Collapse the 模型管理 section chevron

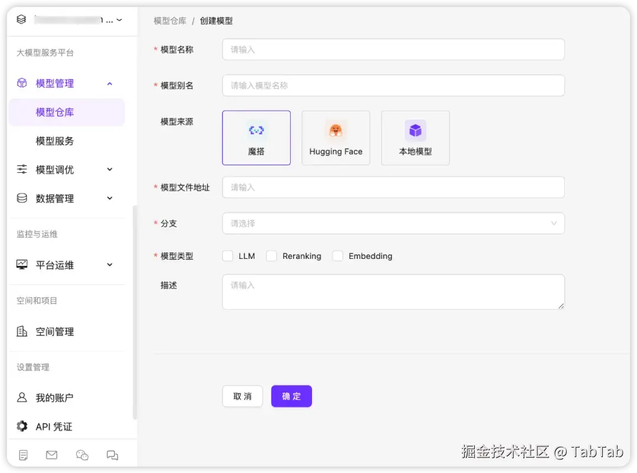109,83
